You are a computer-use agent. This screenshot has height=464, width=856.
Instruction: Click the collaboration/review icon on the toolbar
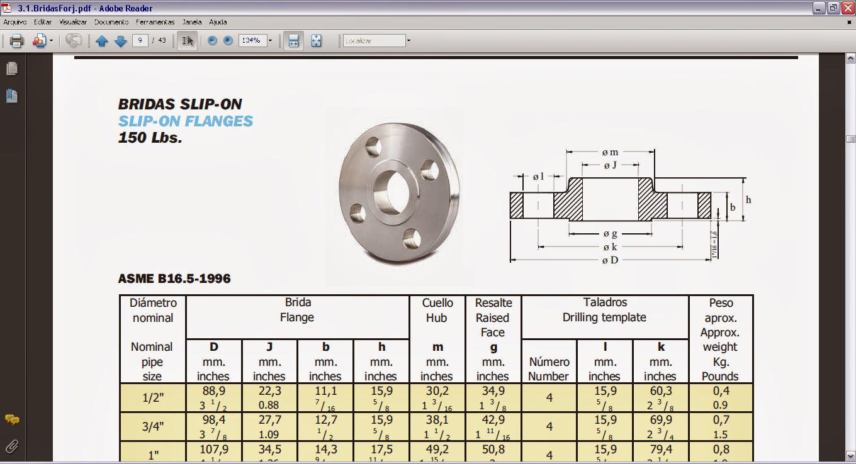click(74, 40)
